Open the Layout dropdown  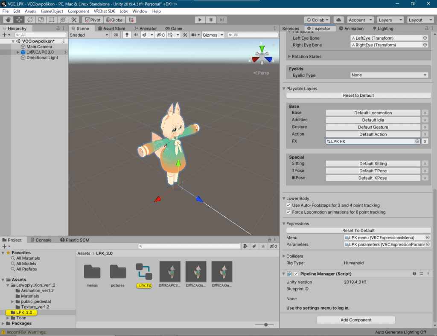(x=420, y=20)
